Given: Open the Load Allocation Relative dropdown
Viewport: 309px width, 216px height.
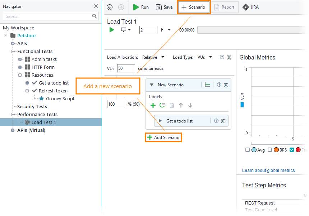Looking at the screenshot, I should 153,57.
